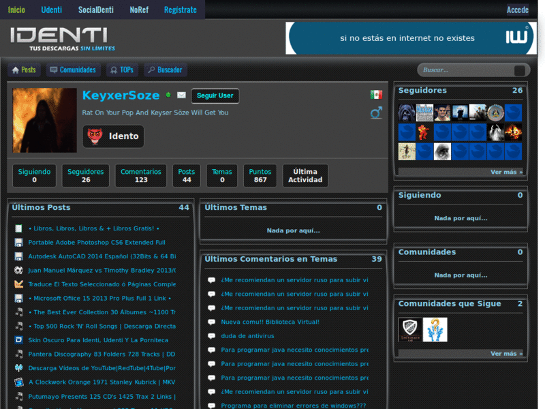
Task: Click the butterfly icon beside Descarga Videos de YouTube post
Action: pyautogui.click(x=19, y=367)
